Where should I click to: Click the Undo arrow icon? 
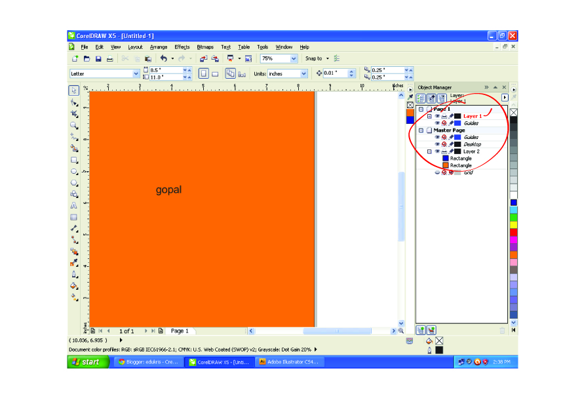(165, 58)
